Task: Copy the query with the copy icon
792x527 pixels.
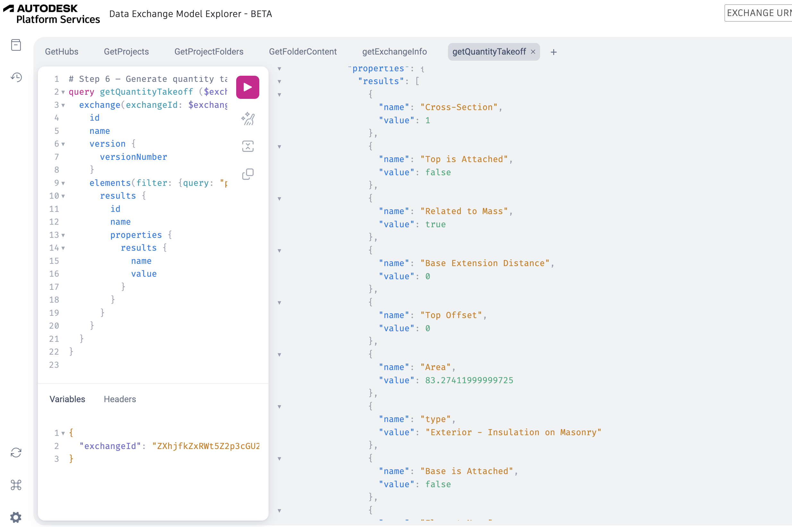Action: (248, 174)
